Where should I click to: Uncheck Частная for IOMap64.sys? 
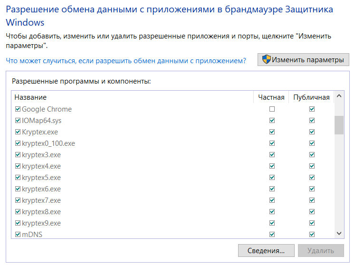[x=272, y=121]
